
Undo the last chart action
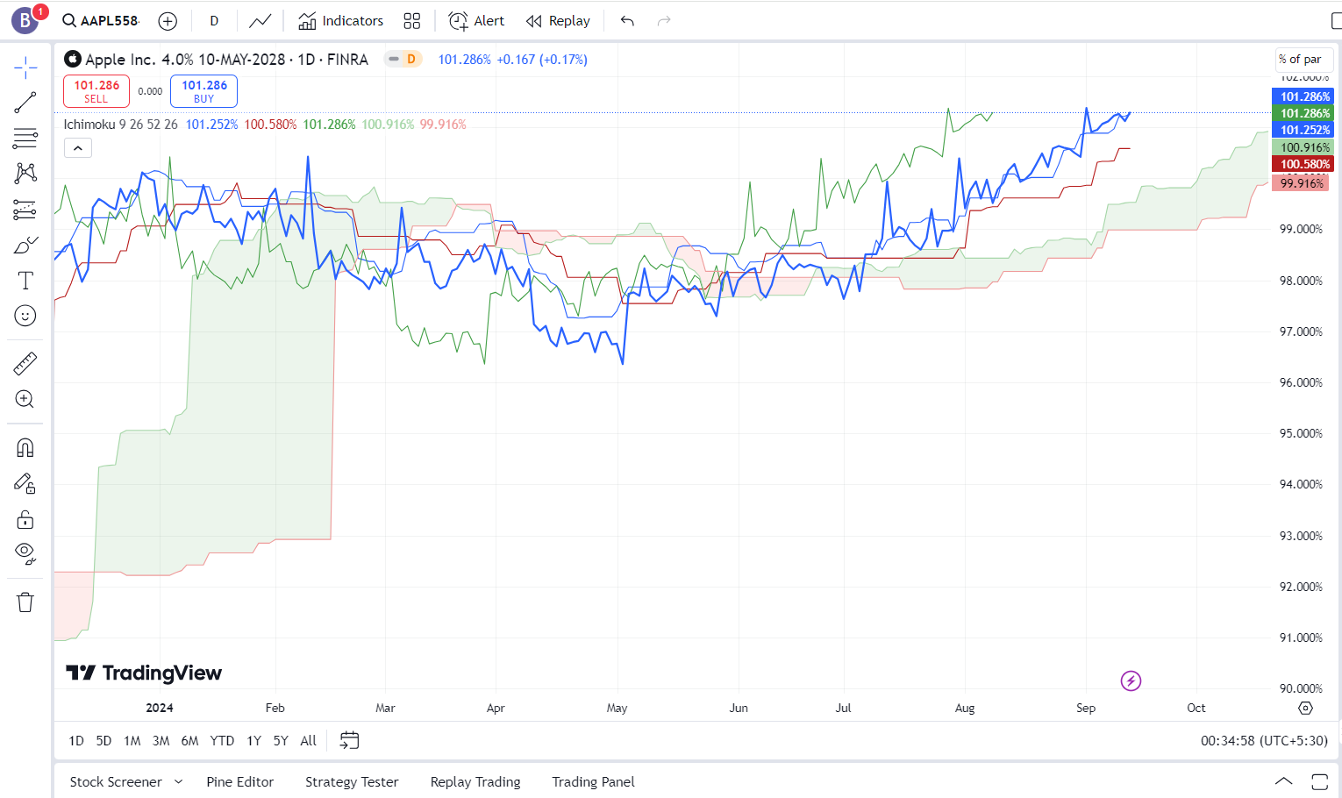coord(627,21)
